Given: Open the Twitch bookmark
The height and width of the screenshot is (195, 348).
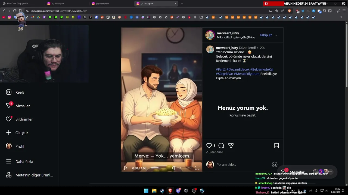Looking at the screenshot, I should coord(44,17).
